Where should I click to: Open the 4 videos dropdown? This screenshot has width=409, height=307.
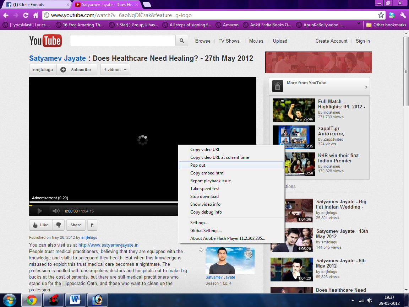coord(115,70)
